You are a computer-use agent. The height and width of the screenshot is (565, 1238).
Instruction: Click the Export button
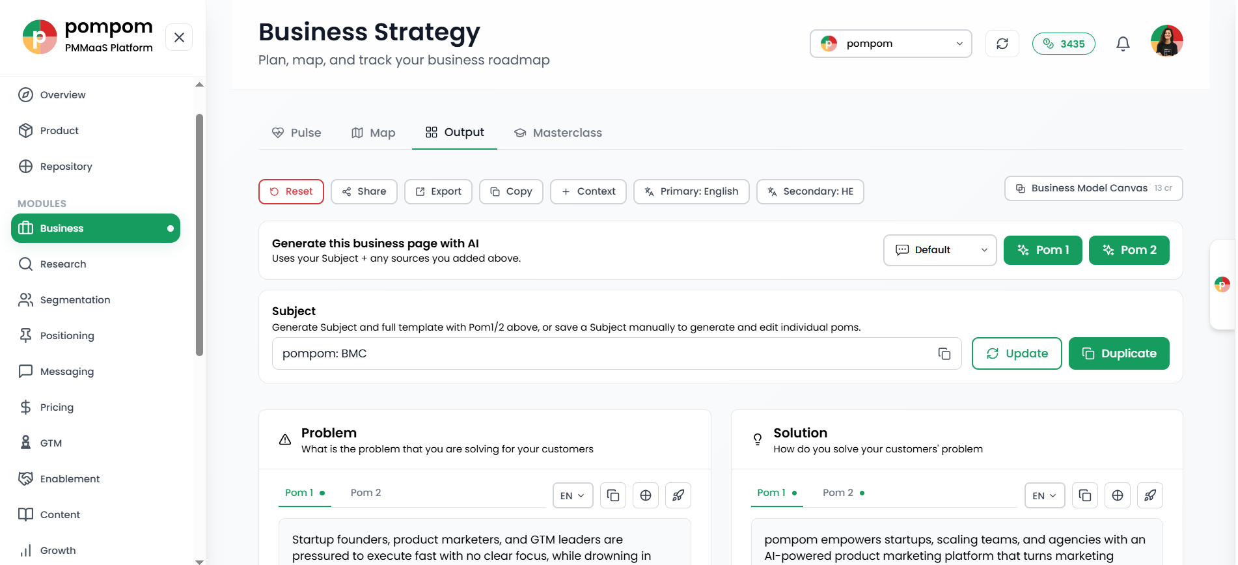tap(438, 191)
